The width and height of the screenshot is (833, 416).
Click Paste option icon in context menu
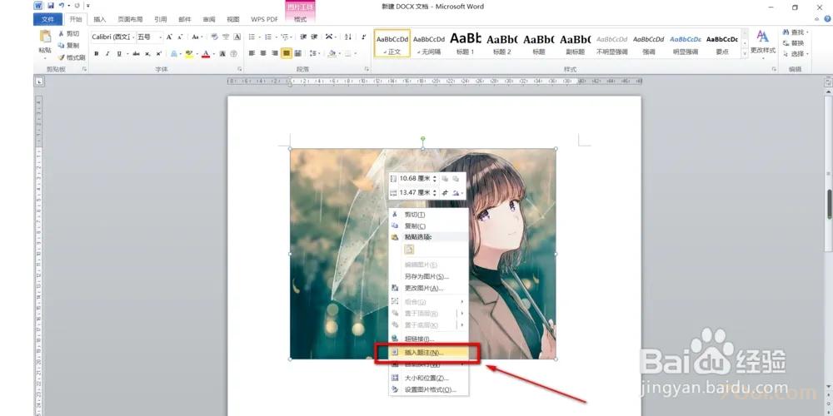[409, 250]
